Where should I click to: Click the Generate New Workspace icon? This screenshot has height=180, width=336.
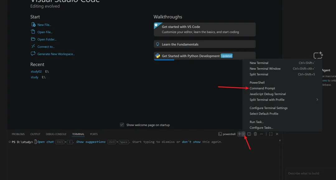[x=33, y=54]
